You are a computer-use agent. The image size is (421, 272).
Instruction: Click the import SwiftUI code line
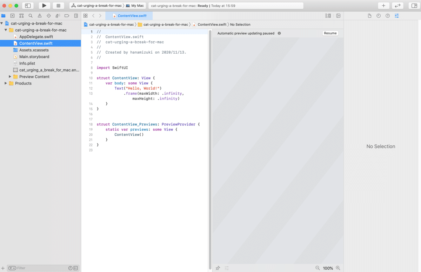tap(112, 68)
